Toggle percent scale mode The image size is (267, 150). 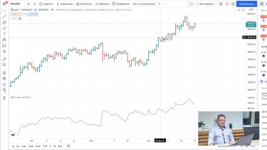click(x=242, y=146)
